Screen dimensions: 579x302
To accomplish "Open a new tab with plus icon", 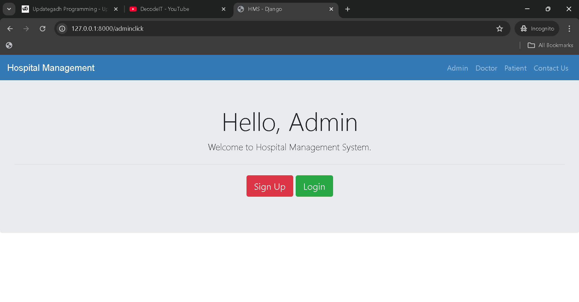I will (348, 9).
